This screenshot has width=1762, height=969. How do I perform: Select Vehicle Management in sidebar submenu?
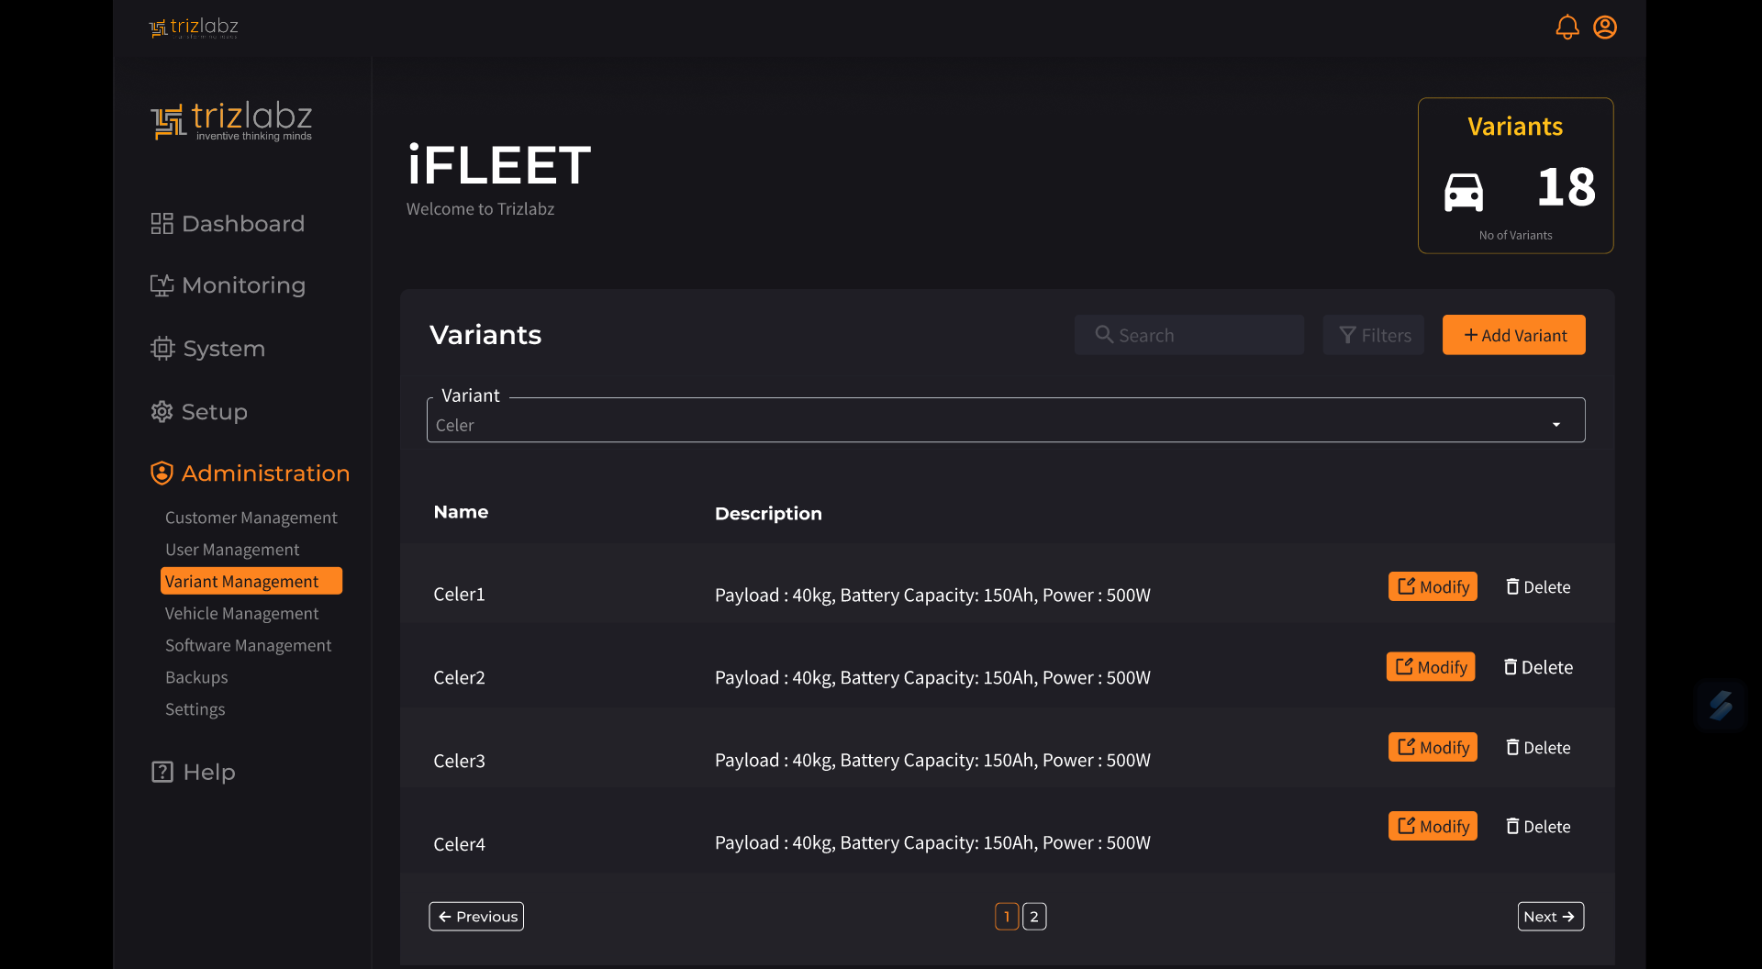(241, 613)
